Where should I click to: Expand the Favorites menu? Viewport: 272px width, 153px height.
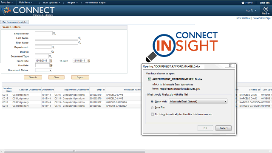click(7, 3)
